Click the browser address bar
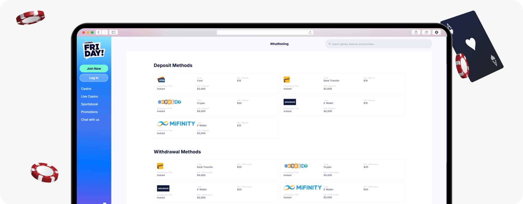Image resolution: width=523 pixels, height=204 pixels. coord(265,33)
